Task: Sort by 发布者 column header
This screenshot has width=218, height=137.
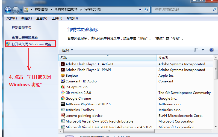Action: coord(185,58)
